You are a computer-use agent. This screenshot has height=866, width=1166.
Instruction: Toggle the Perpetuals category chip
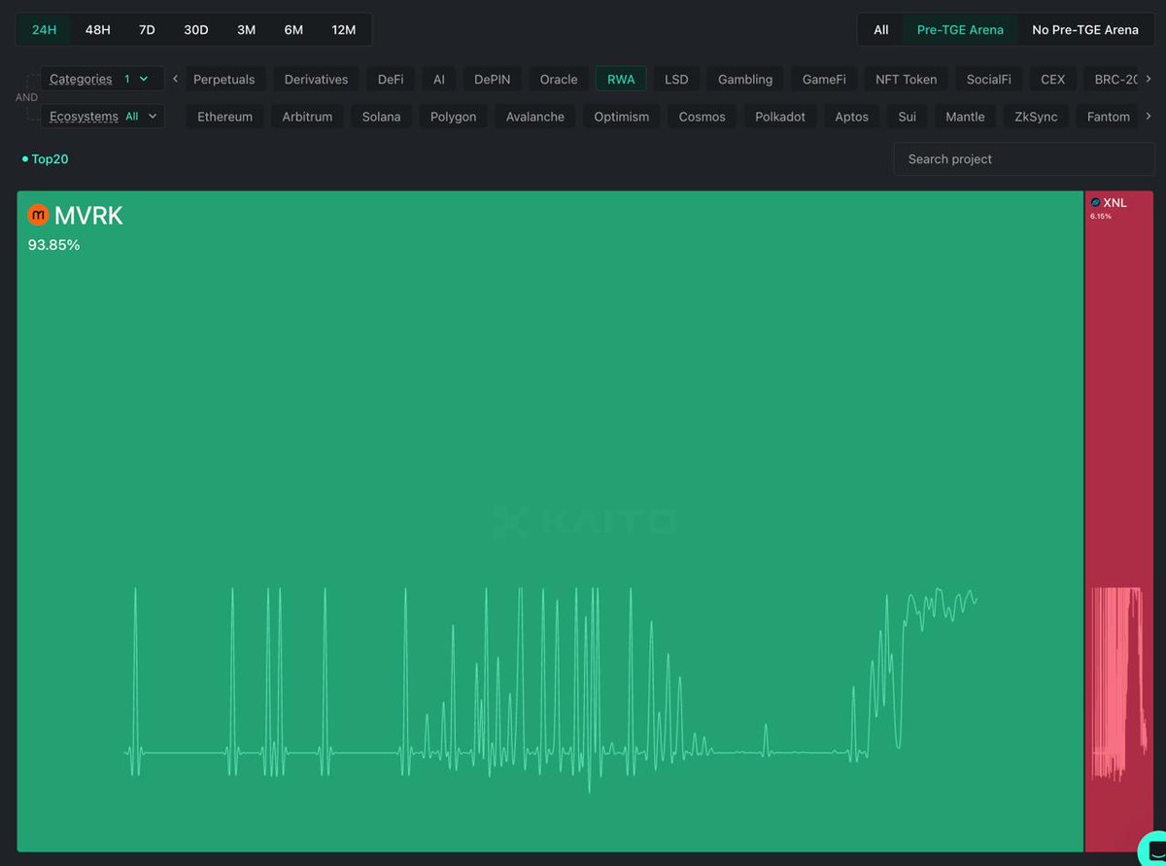click(x=224, y=80)
